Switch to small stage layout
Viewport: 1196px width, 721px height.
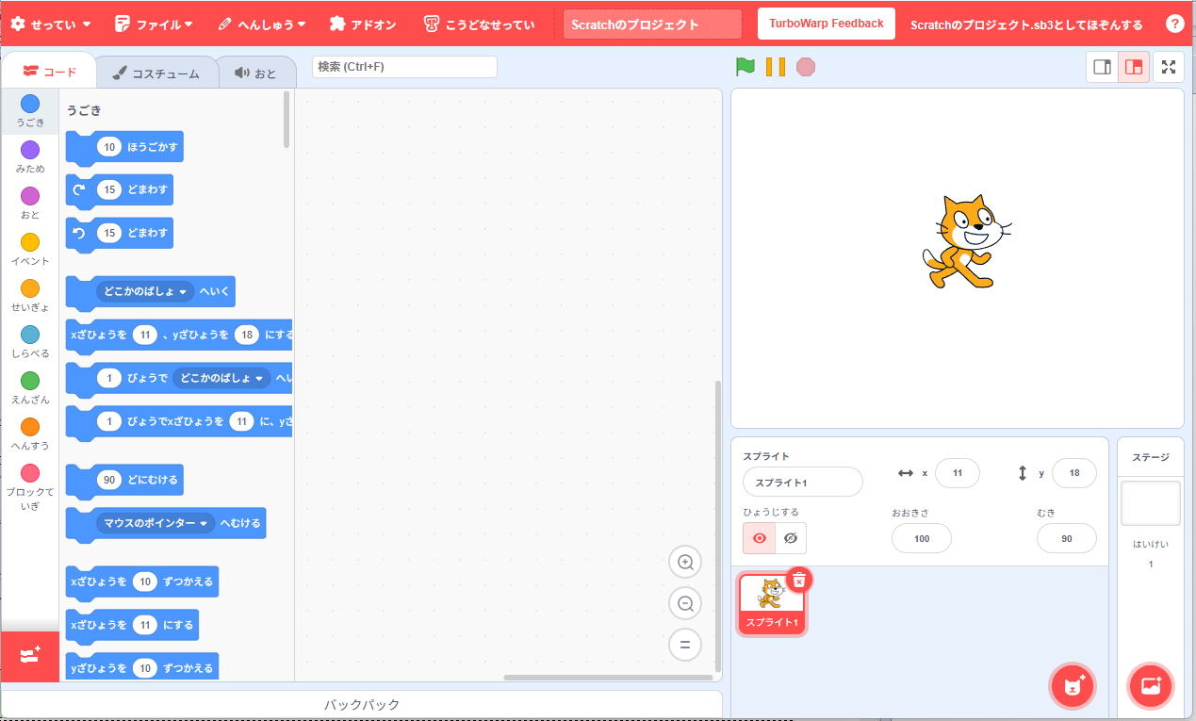click(1102, 67)
